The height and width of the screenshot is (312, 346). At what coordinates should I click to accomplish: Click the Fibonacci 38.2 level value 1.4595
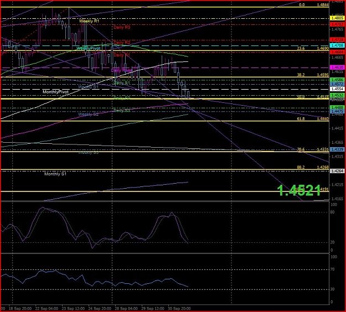coord(323,75)
